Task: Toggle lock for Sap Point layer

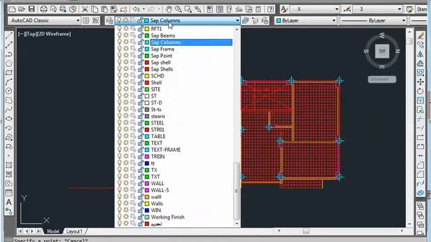Action: tap(141, 56)
